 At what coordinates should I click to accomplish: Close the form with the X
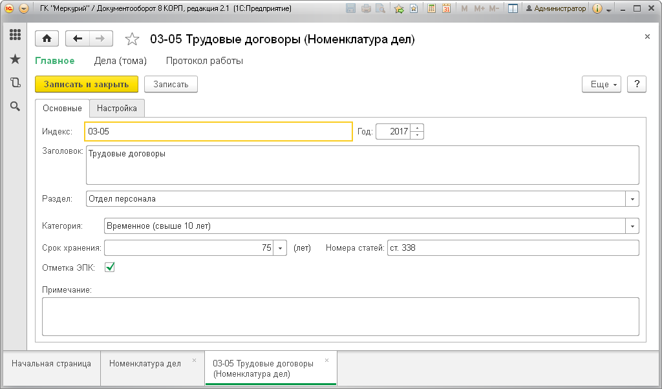click(x=647, y=37)
